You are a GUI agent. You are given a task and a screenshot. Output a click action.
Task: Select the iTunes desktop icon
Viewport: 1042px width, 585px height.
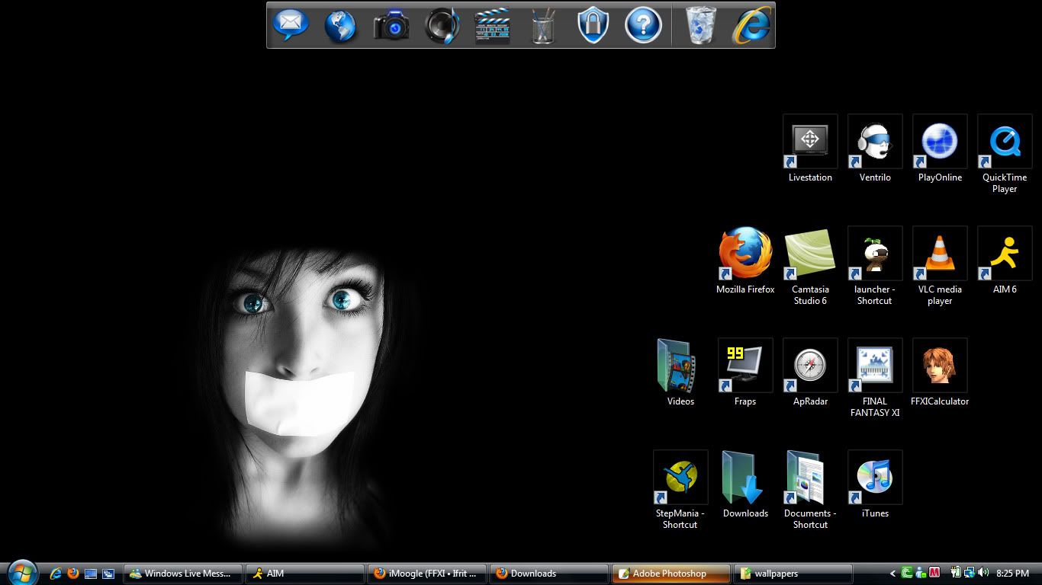[x=875, y=478]
